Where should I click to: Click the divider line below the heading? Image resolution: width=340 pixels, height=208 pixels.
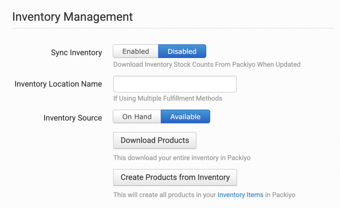tap(173, 28)
